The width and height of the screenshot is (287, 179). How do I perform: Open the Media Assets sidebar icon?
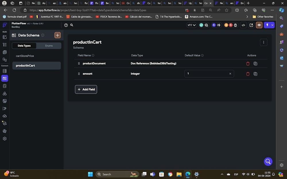pos(5,101)
